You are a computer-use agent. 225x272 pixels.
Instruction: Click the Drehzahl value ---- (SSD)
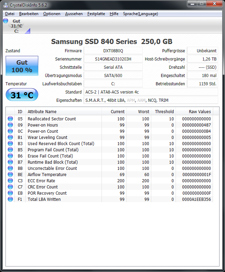202,67
